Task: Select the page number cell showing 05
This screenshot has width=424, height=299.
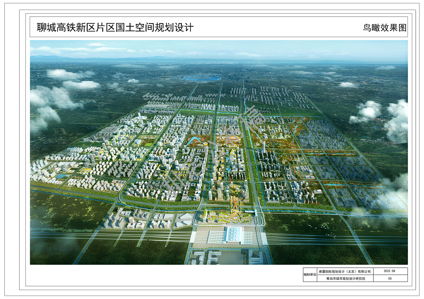Action: (x=389, y=277)
